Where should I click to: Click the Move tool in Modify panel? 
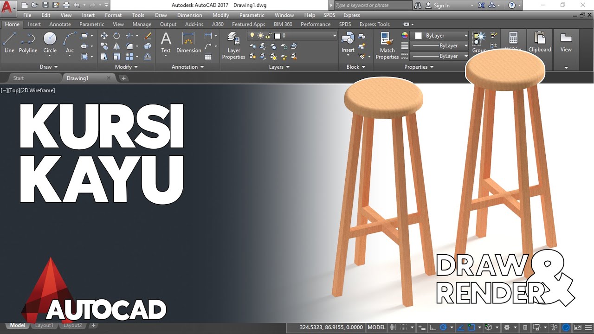click(104, 36)
